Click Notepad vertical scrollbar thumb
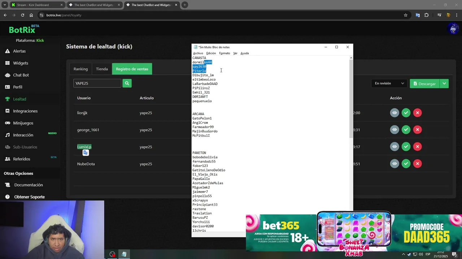Viewport: 462px width, 259px height. tap(351, 99)
